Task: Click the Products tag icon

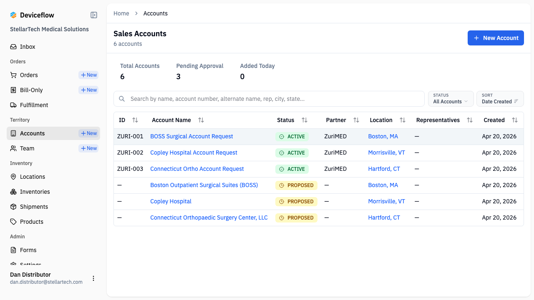Action: 13,222
